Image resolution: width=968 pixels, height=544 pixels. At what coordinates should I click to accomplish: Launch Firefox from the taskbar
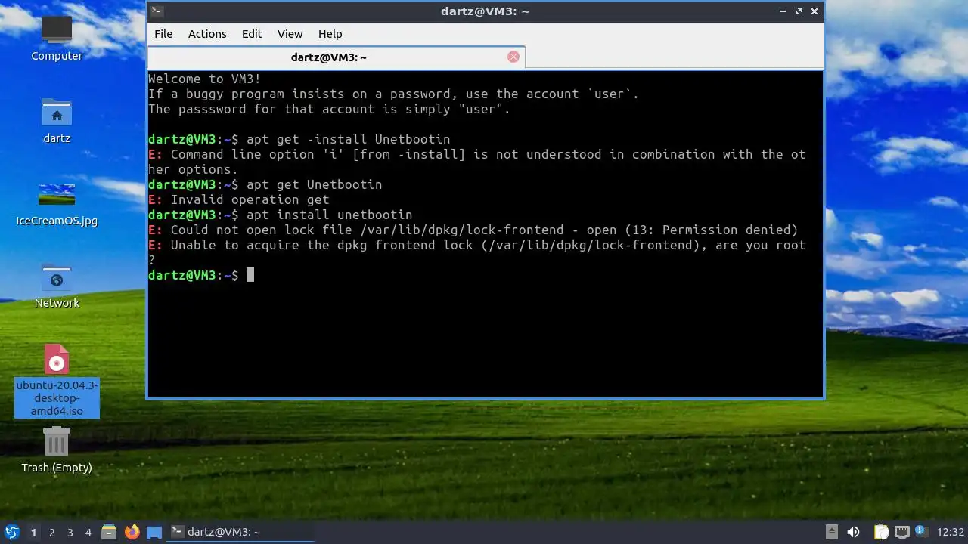(x=132, y=532)
